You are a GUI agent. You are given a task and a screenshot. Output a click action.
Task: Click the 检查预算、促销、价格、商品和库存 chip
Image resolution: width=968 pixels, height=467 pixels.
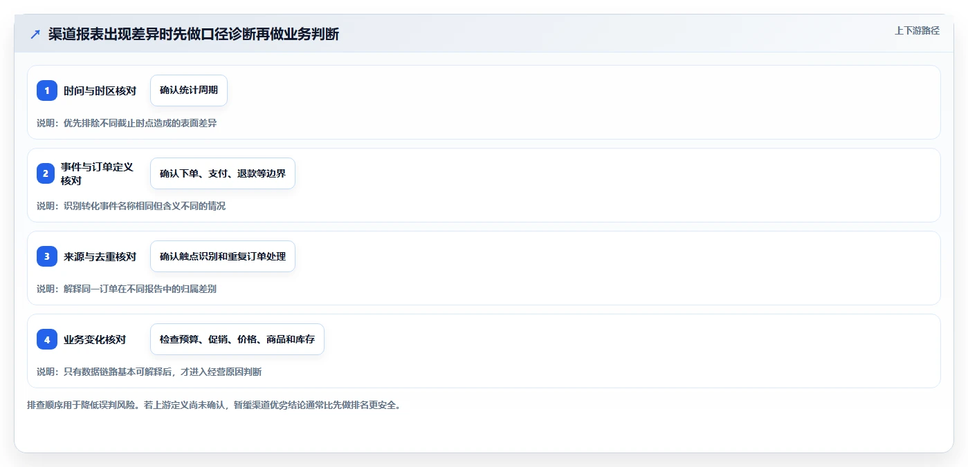pos(237,339)
